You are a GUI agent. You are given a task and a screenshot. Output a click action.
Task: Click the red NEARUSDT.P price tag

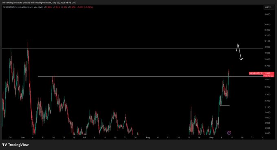pyautogui.click(x=256, y=73)
